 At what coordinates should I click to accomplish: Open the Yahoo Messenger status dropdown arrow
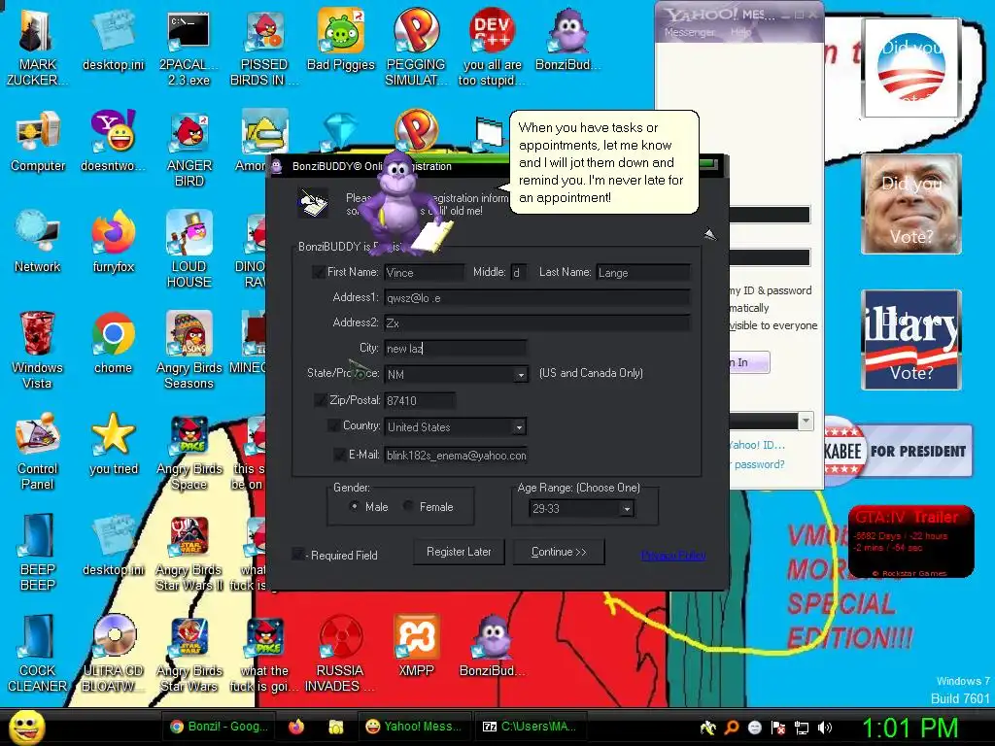(806, 421)
